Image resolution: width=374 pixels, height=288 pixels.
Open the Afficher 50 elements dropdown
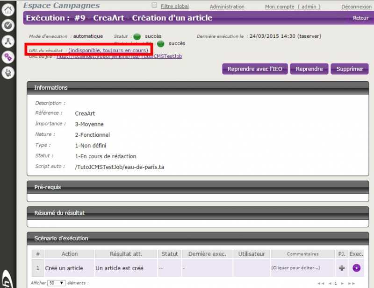57,283
